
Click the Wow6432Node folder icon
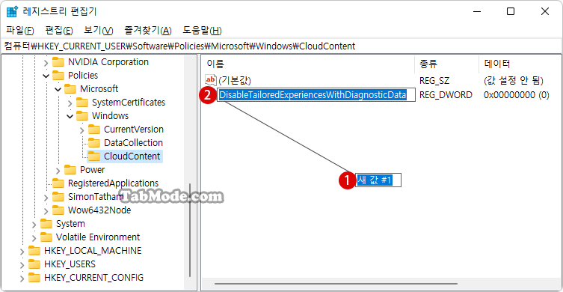[x=58, y=210]
